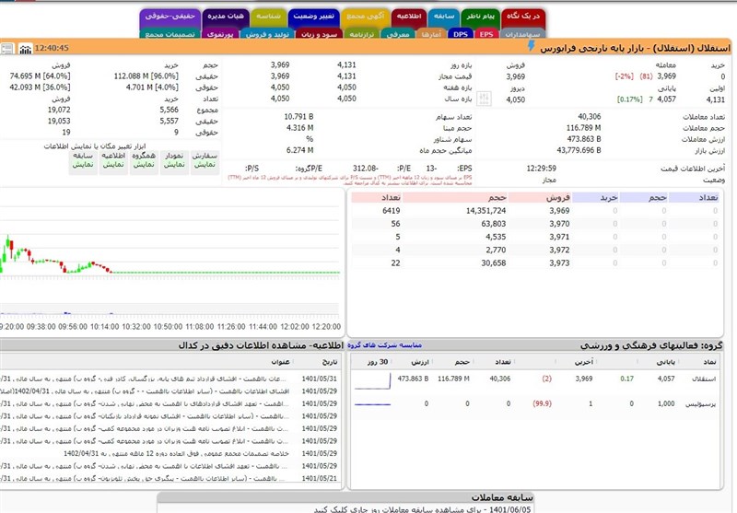Screen dimensions: 737x513
Task: Toggle the همگروه نمایش group display
Action: pos(143,158)
